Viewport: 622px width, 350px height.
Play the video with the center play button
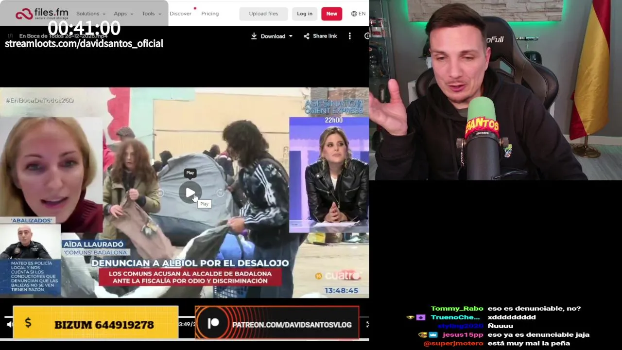(190, 193)
